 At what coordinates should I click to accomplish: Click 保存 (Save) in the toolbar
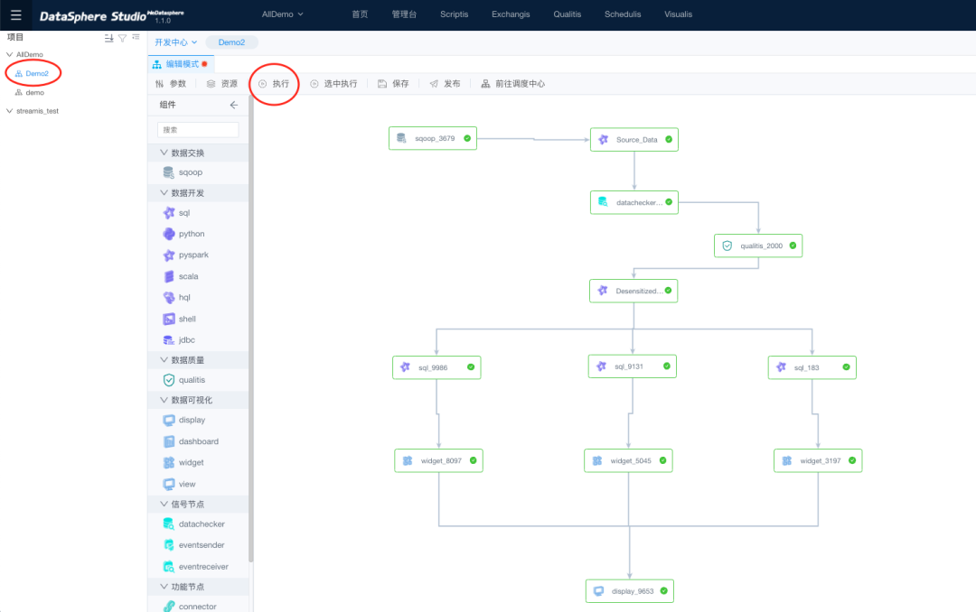point(393,84)
